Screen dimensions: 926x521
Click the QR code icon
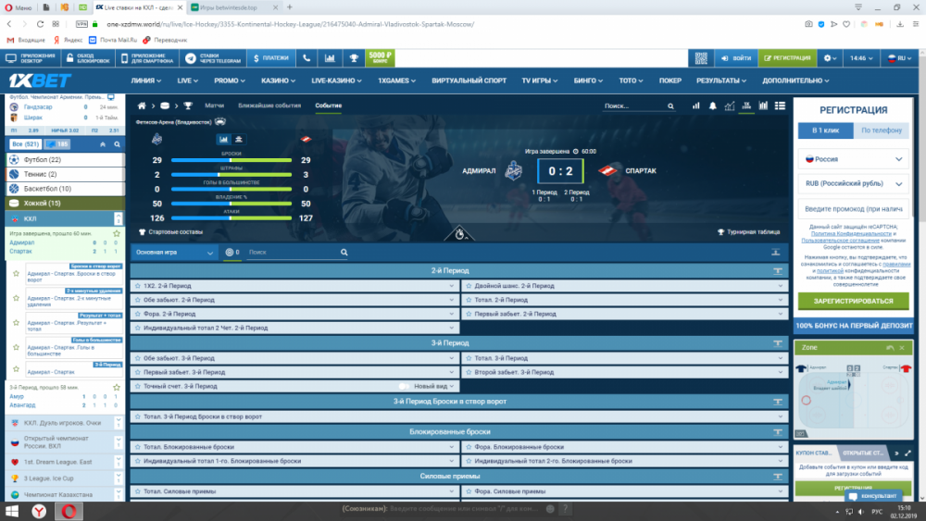click(x=699, y=58)
